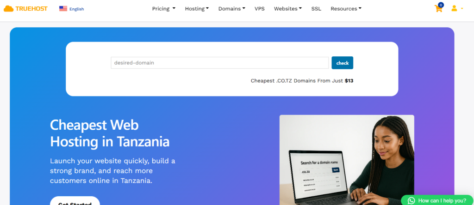Expand the Domains dropdown menu
Image resolution: width=474 pixels, height=205 pixels.
231,9
